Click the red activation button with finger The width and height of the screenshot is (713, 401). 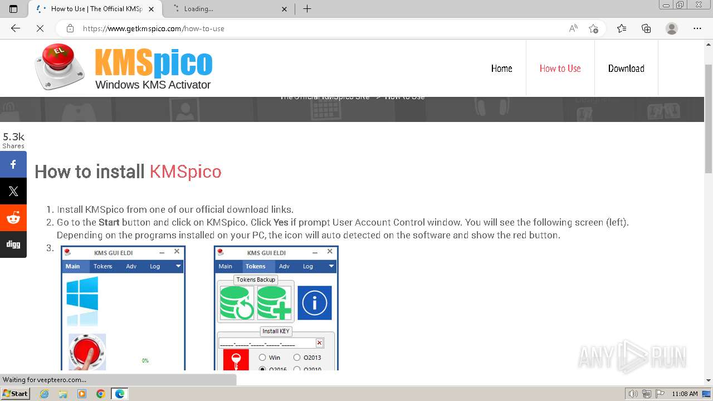click(87, 352)
